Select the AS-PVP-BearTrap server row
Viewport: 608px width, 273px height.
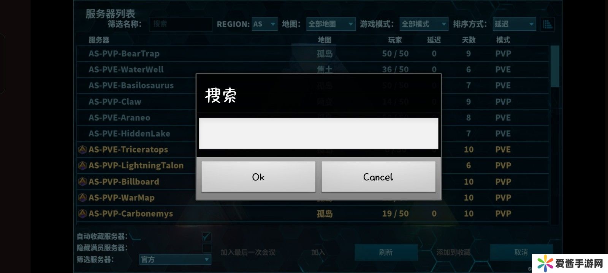point(313,54)
